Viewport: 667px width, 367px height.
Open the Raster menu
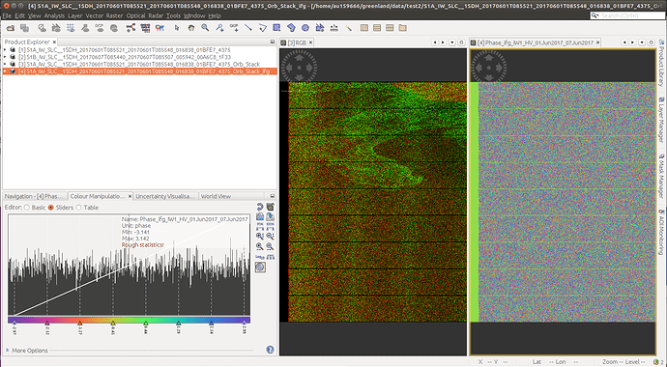(114, 15)
